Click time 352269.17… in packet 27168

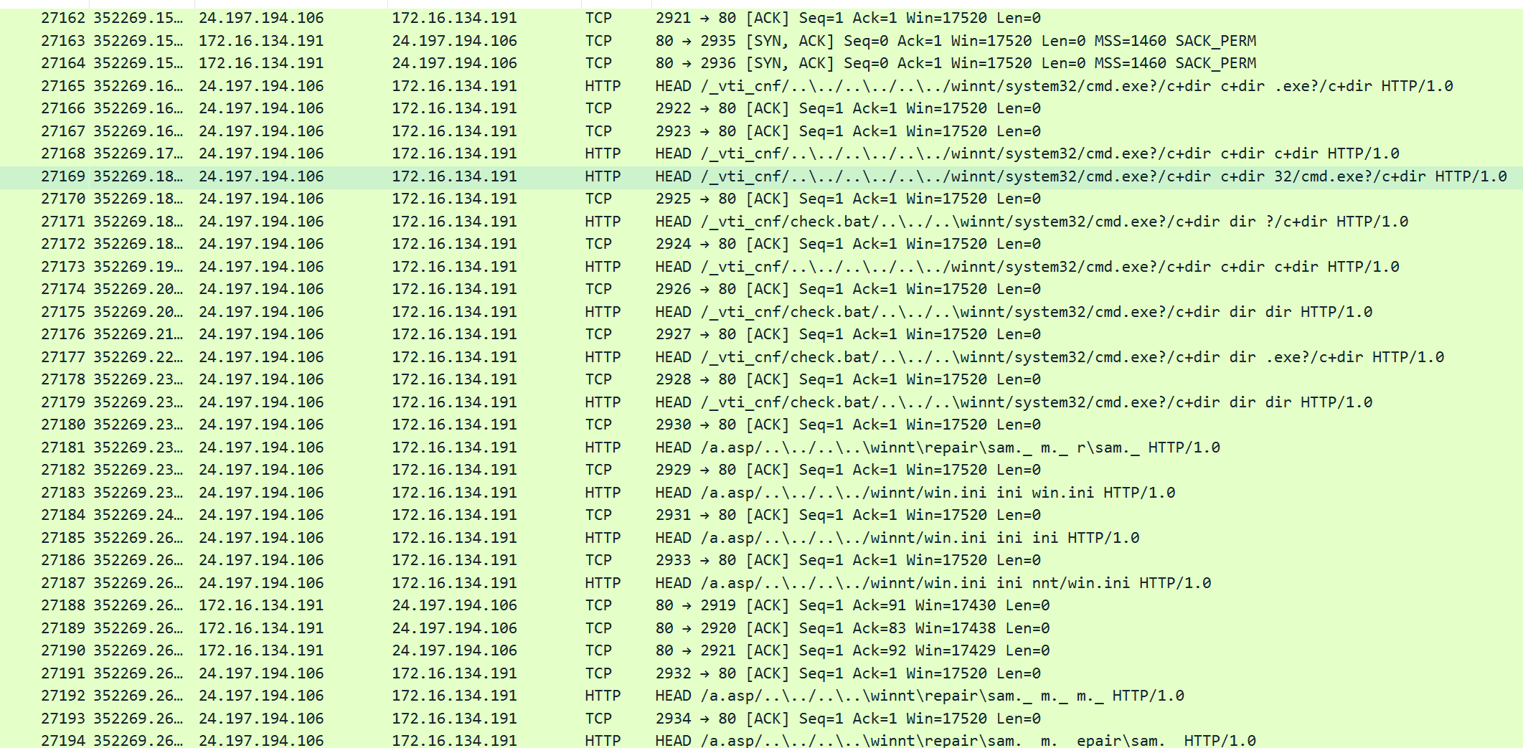click(x=138, y=153)
